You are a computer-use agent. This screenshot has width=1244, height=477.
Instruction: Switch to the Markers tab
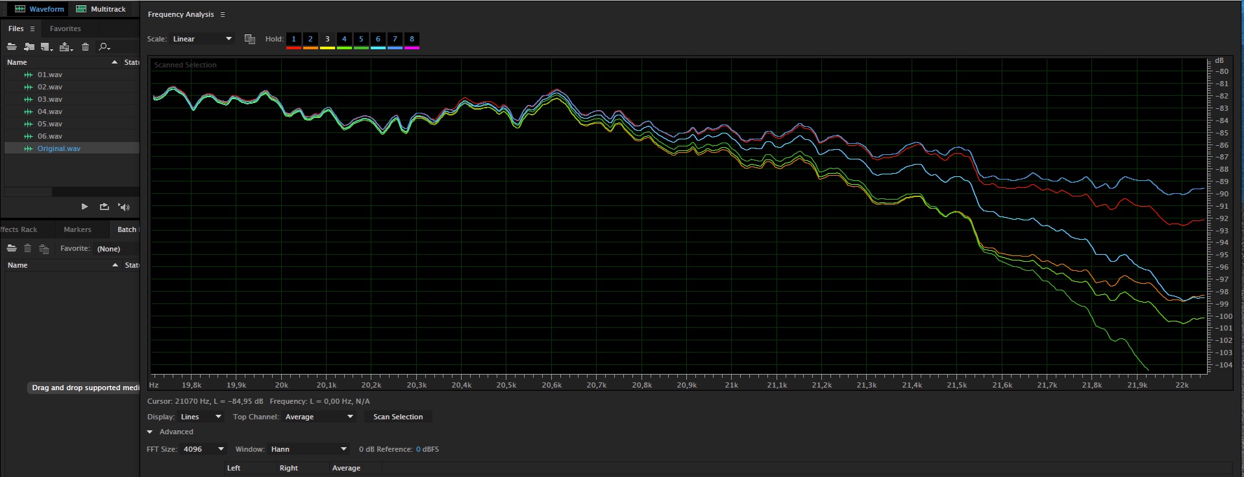point(77,229)
